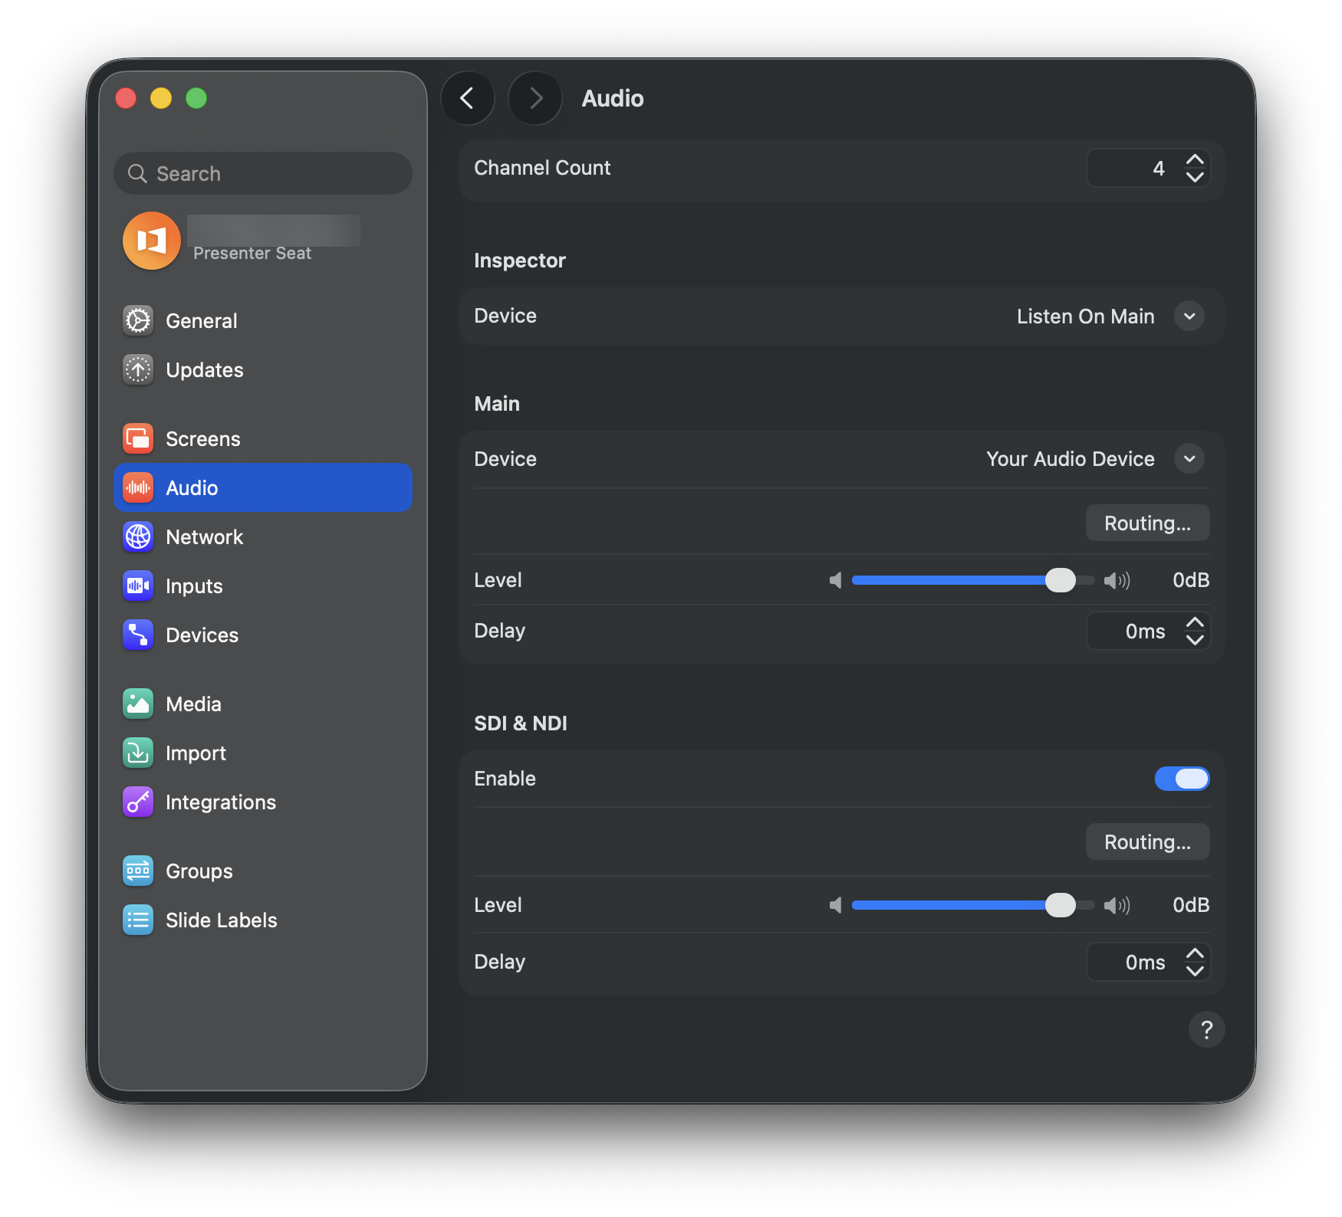The height and width of the screenshot is (1217, 1342).
Task: Select Audio in the sidebar
Action: [263, 487]
